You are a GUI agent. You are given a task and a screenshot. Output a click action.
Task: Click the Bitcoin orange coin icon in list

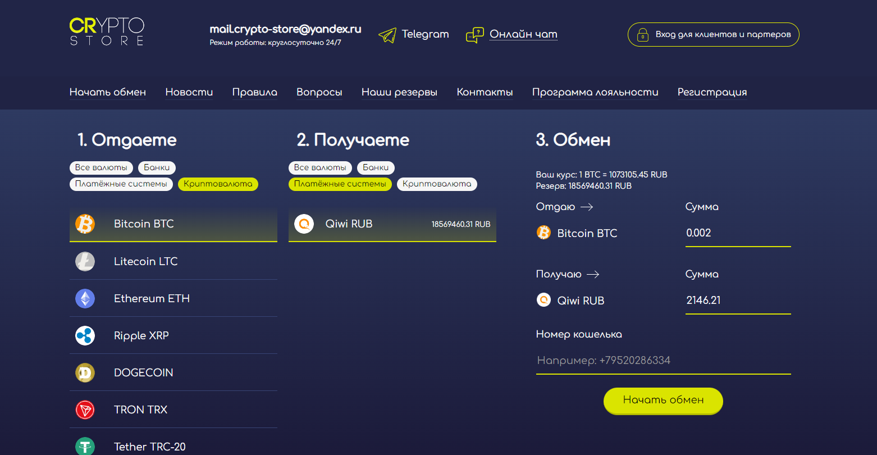point(85,224)
